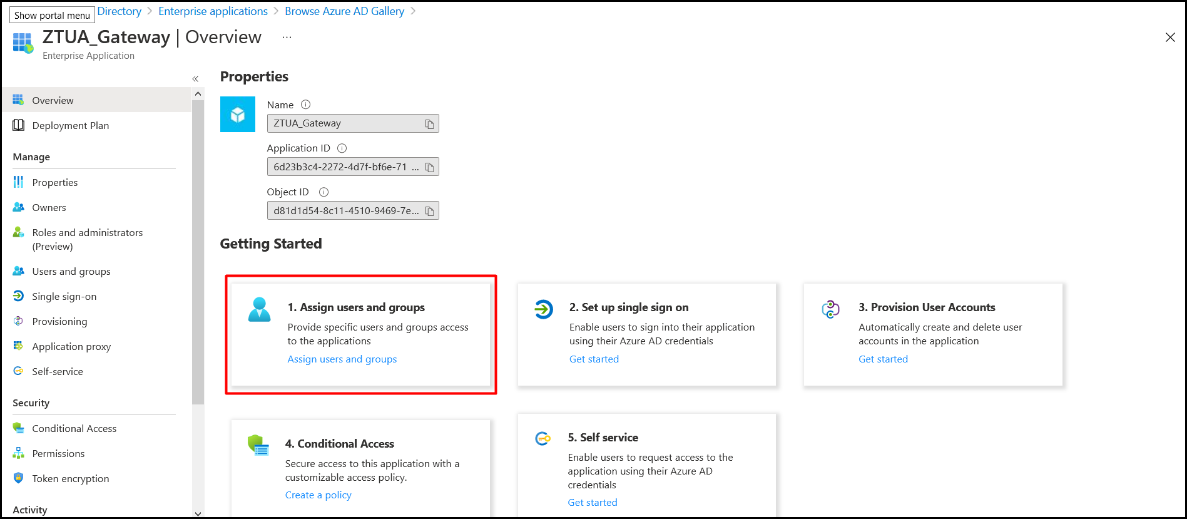The width and height of the screenshot is (1187, 519).
Task: Click the user icon on Assign users card
Action: [259, 310]
